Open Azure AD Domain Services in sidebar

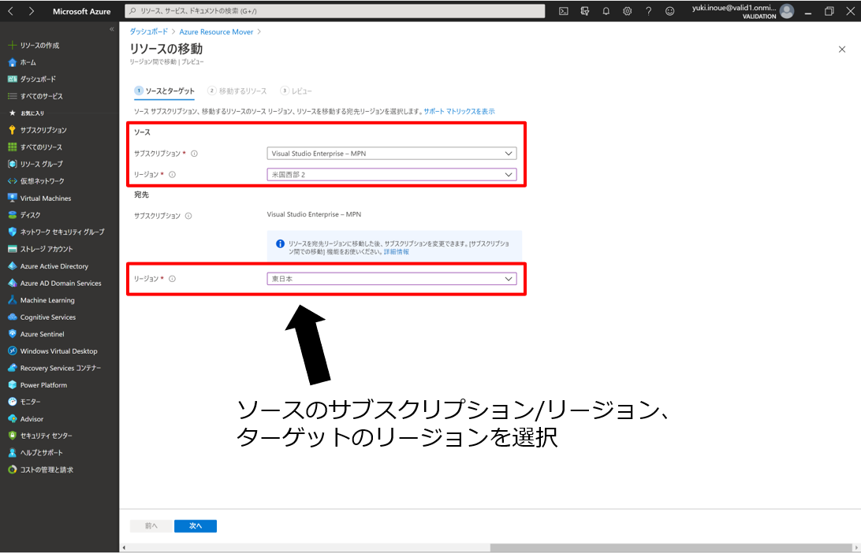tap(59, 283)
